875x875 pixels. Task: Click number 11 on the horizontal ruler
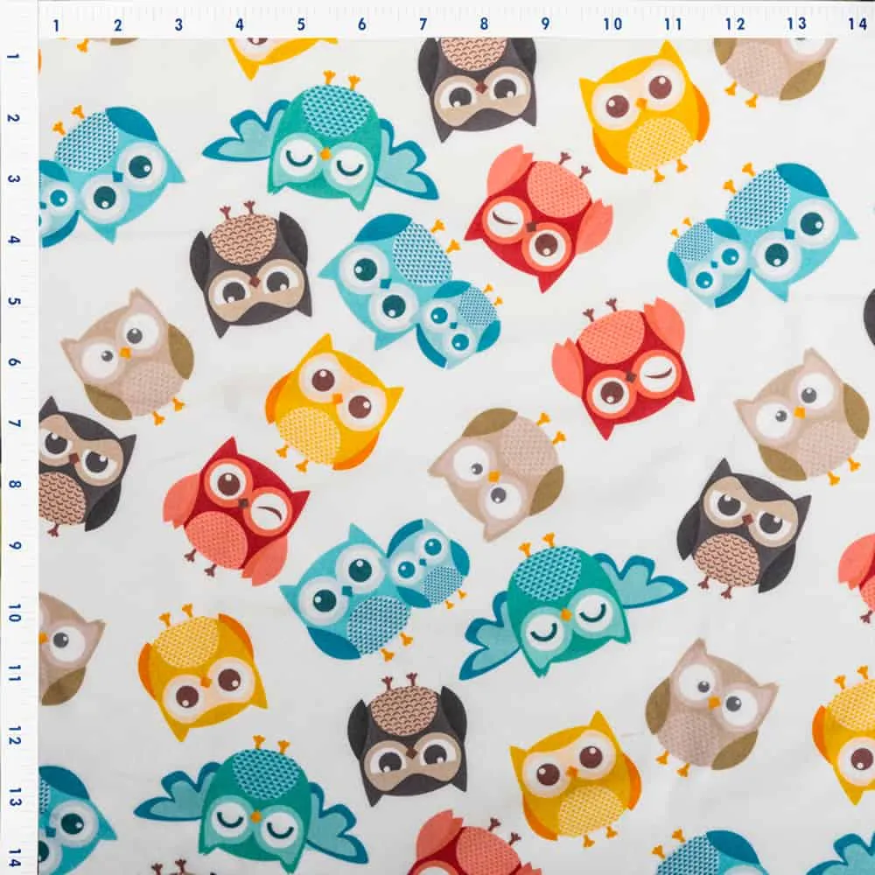coord(674,24)
